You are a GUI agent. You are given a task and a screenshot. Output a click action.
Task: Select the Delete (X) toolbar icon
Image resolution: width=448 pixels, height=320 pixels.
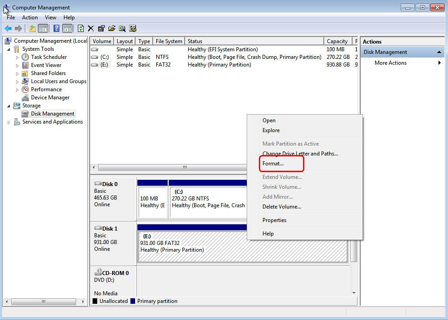tap(91, 28)
